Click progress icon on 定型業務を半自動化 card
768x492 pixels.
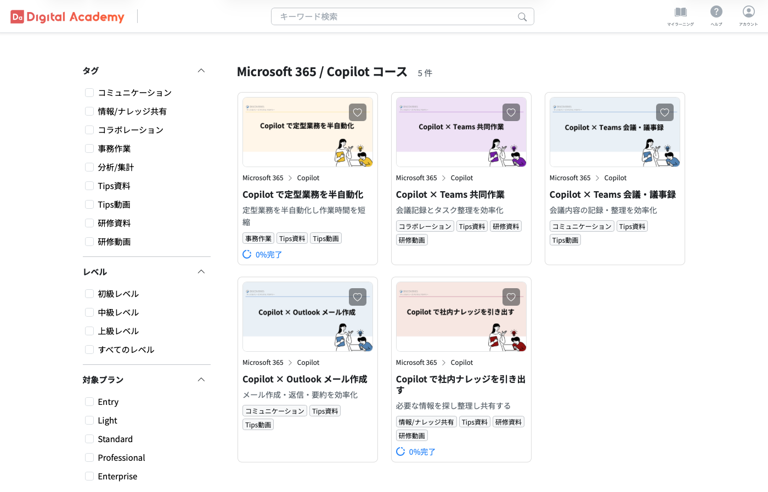tap(247, 254)
